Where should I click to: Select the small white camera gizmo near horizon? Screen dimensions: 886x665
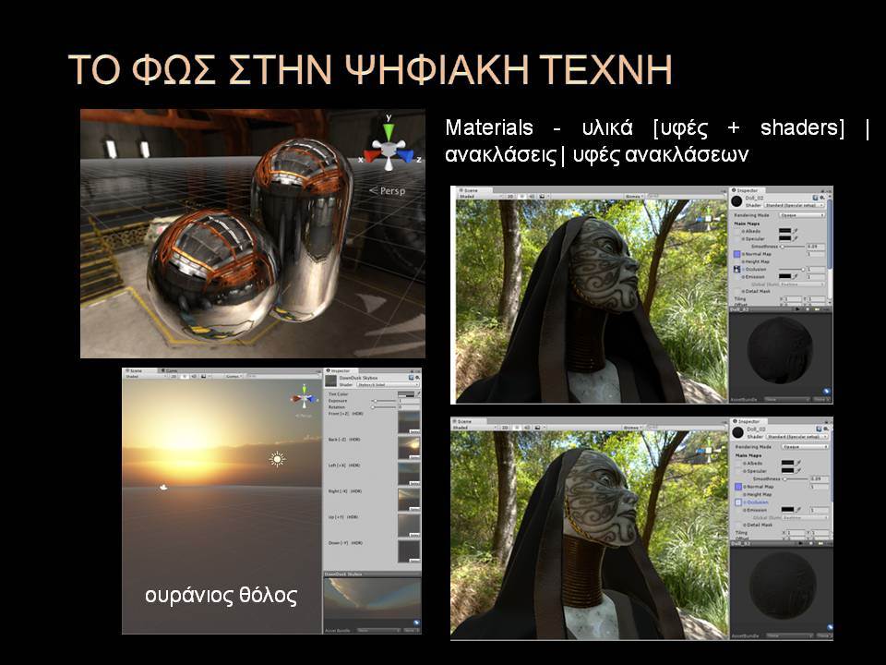[164, 487]
